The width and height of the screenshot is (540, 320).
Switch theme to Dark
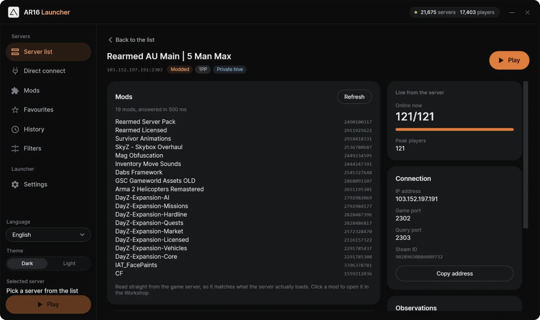pos(27,263)
